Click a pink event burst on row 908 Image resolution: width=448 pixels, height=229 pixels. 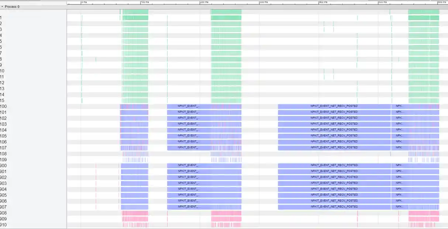tap(135, 212)
